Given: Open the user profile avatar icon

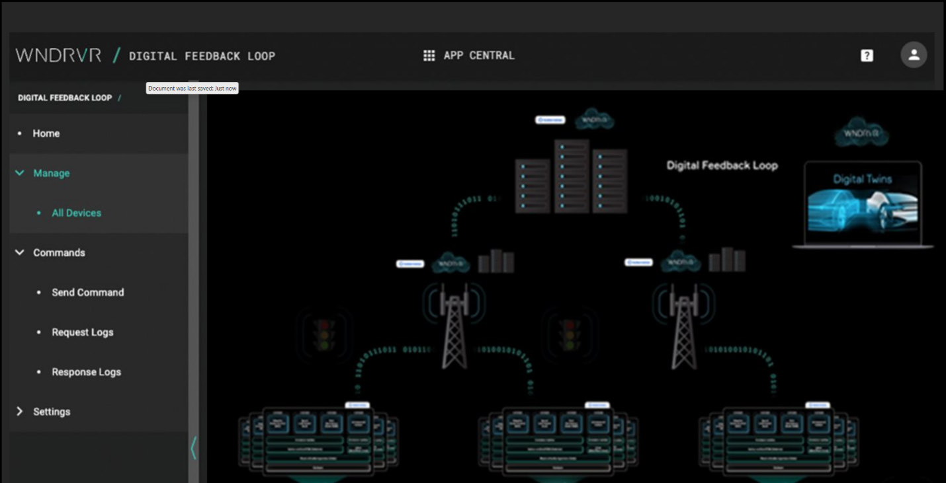Looking at the screenshot, I should [914, 55].
